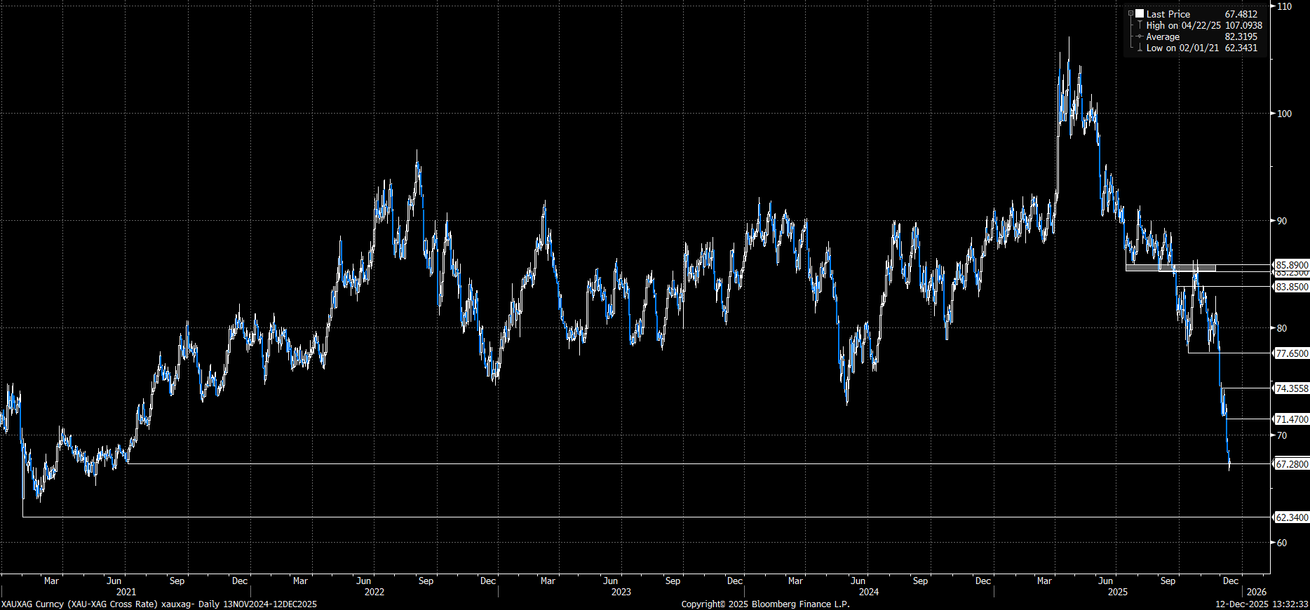Click the 71.4700 price axis label
1310x610 pixels.
[1291, 419]
